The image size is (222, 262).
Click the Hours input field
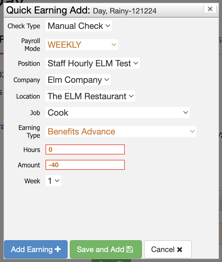(85, 150)
